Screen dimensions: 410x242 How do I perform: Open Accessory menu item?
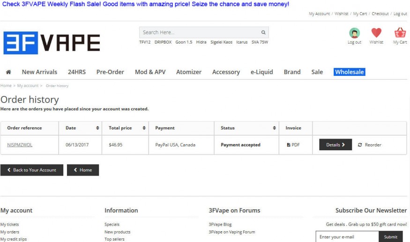(226, 72)
